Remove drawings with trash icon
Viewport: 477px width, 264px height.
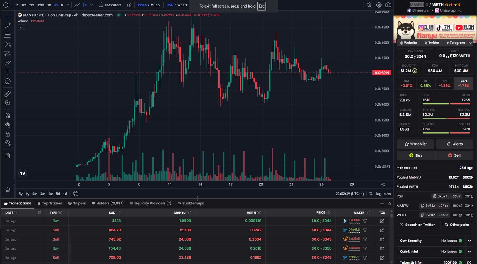point(8,156)
